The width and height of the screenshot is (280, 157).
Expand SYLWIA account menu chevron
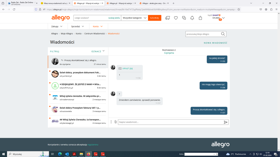tap(223, 18)
